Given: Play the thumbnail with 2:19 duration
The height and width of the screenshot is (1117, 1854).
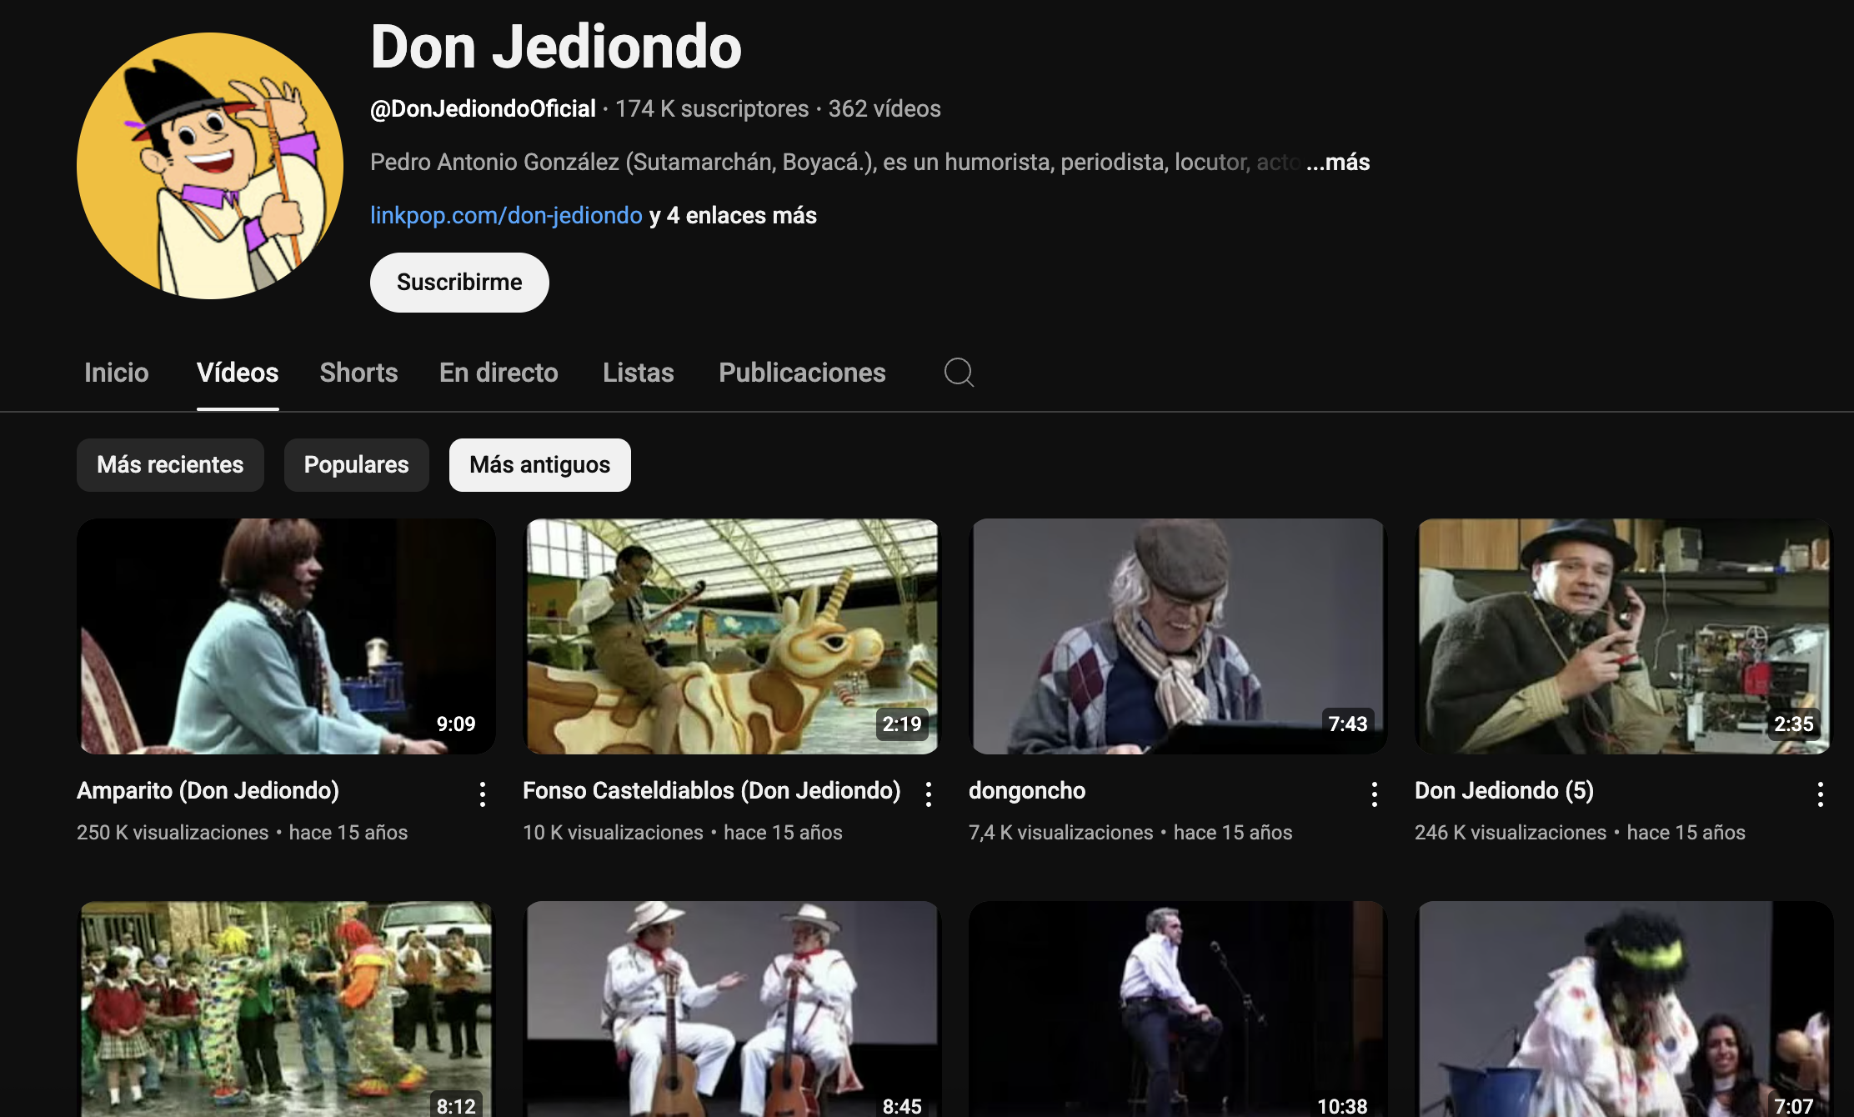Looking at the screenshot, I should (732, 636).
